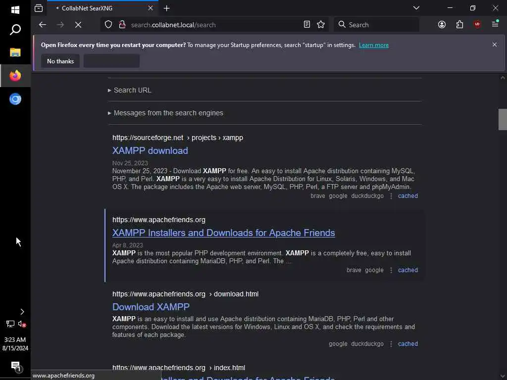Viewport: 507px width, 380px height.
Task: Open muted volume tray icon
Action: click(22, 324)
